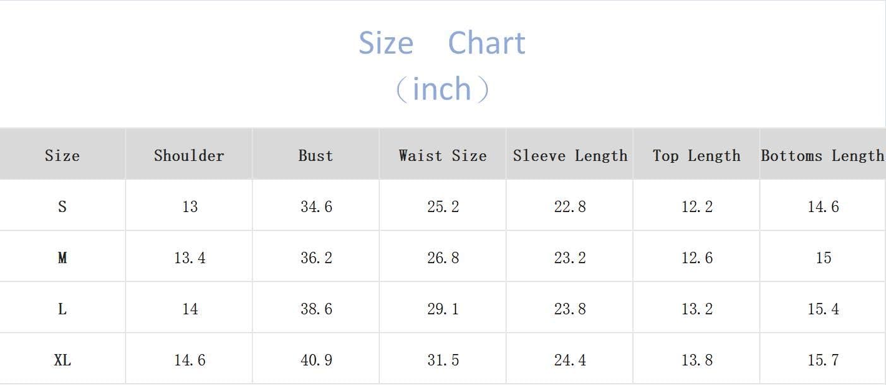Select the Shoulder column header
886x385 pixels.
189,155
